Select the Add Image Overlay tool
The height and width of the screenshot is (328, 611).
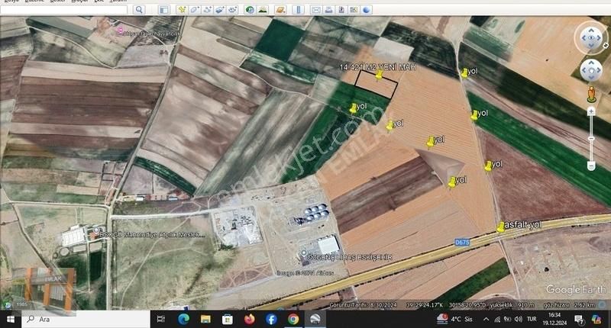220,10
